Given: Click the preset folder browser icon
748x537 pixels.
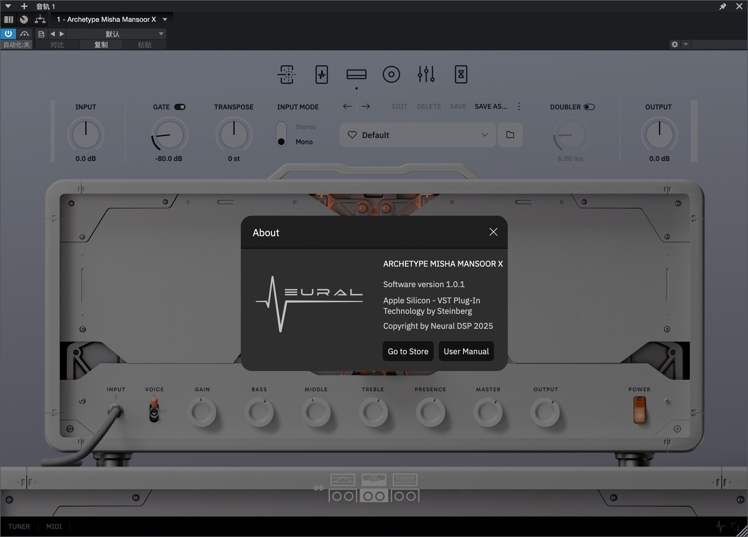Looking at the screenshot, I should pos(510,135).
